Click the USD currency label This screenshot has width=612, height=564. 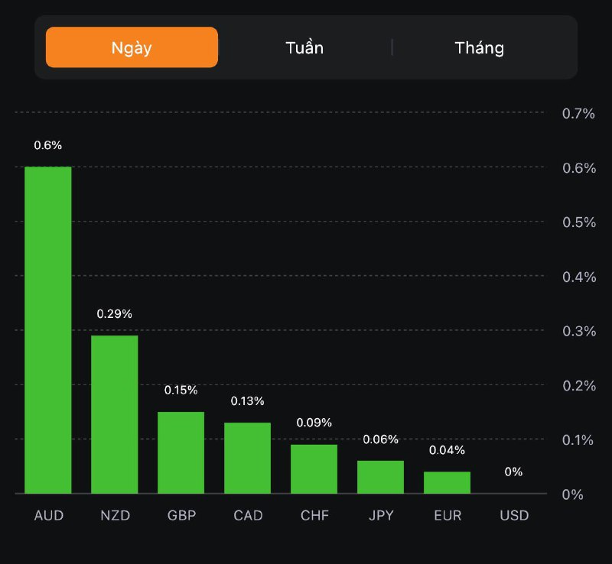514,515
